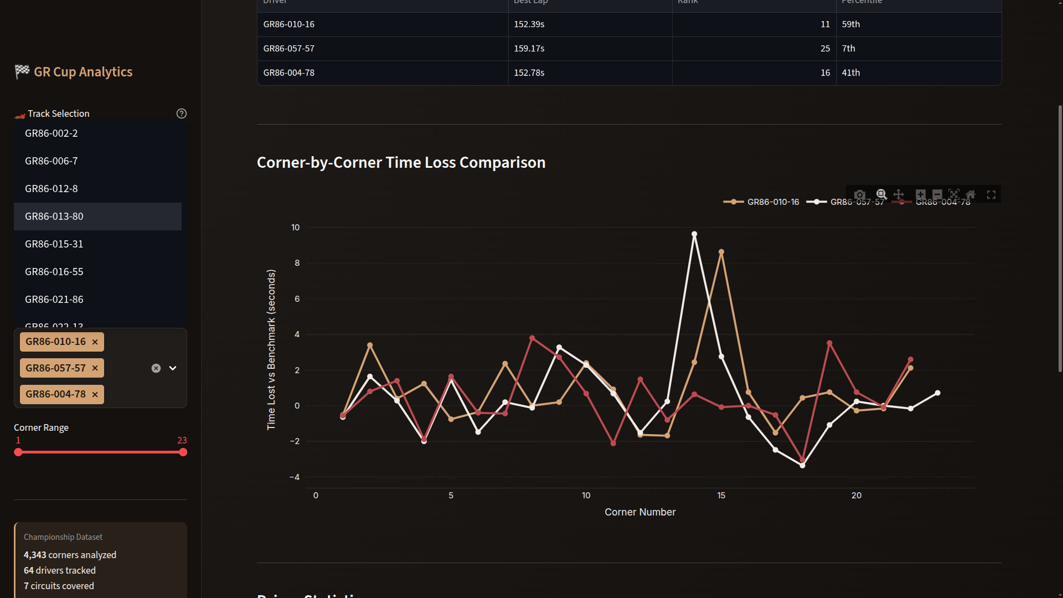The width and height of the screenshot is (1063, 598).
Task: Open Track Selection help tooltip icon
Action: point(182,114)
